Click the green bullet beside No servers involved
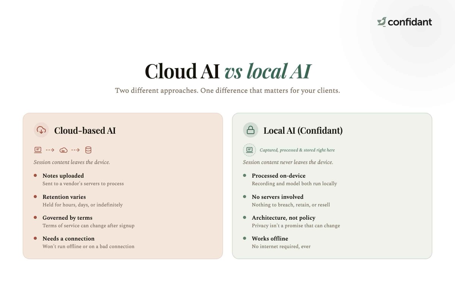The width and height of the screenshot is (455, 303). 245,197
